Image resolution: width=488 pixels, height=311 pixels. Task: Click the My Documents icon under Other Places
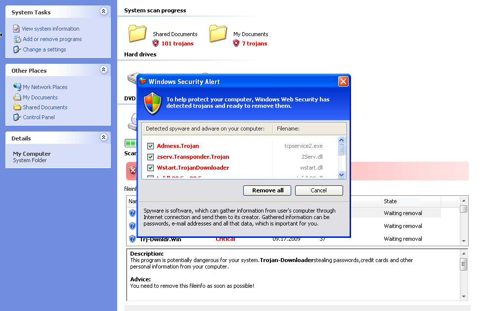tap(17, 97)
